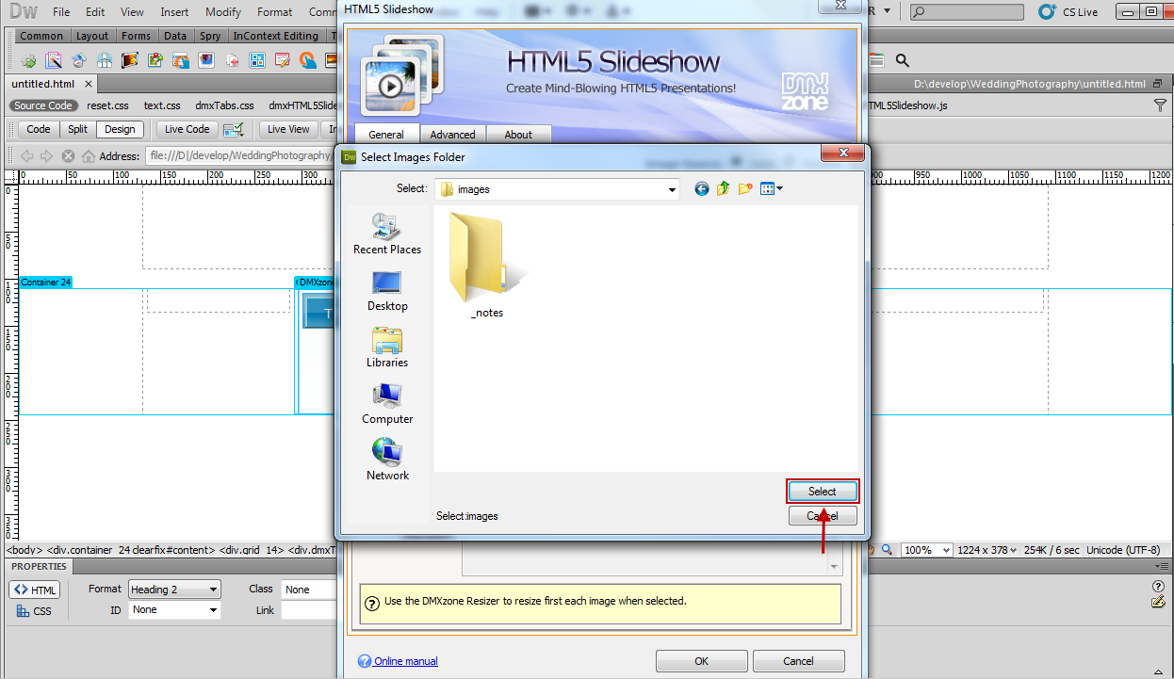Switch Properties to HTML mode
The width and height of the screenshot is (1174, 679).
(x=35, y=590)
